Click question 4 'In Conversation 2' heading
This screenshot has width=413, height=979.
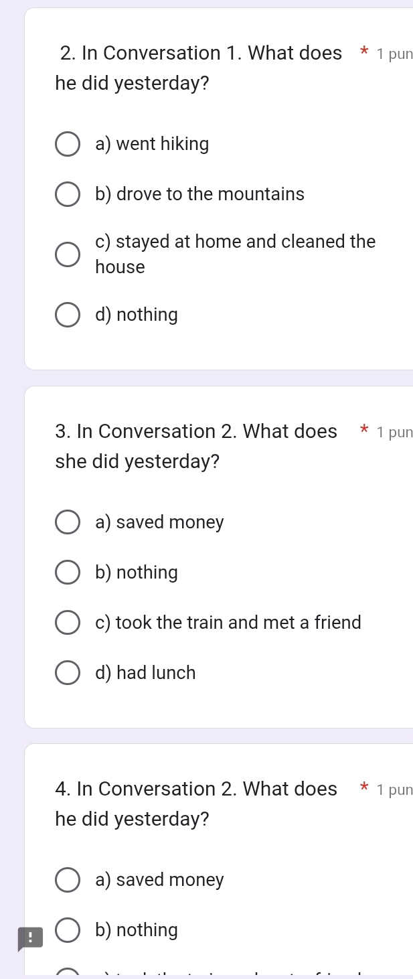point(196,804)
